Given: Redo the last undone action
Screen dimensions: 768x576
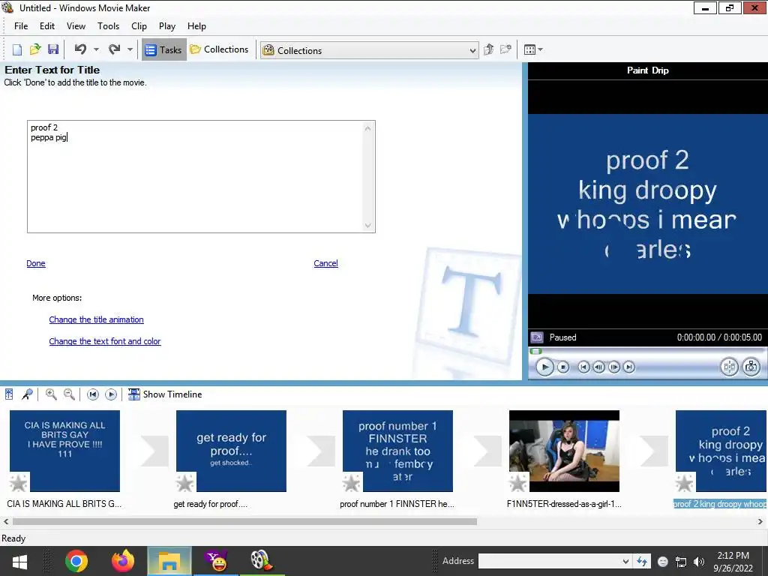Looking at the screenshot, I should pos(115,49).
